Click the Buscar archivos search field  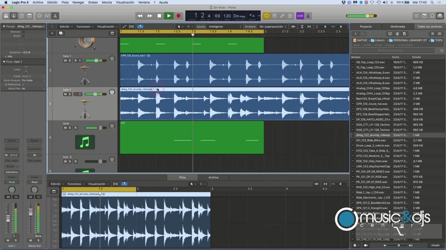[x=393, y=50]
